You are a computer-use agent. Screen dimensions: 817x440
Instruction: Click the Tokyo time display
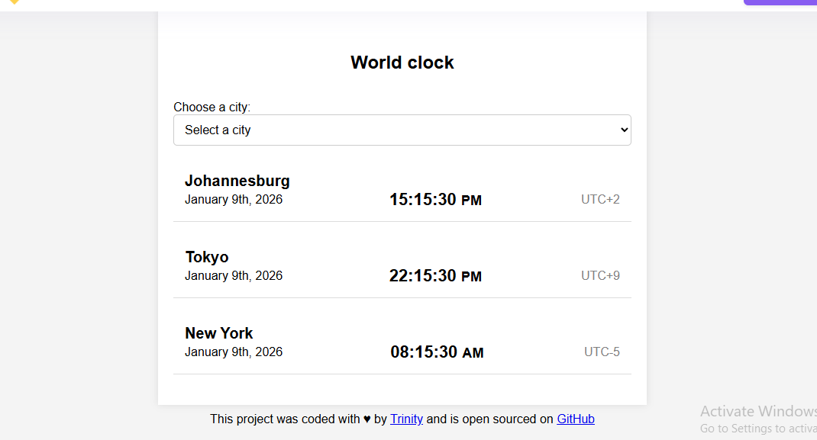click(436, 275)
